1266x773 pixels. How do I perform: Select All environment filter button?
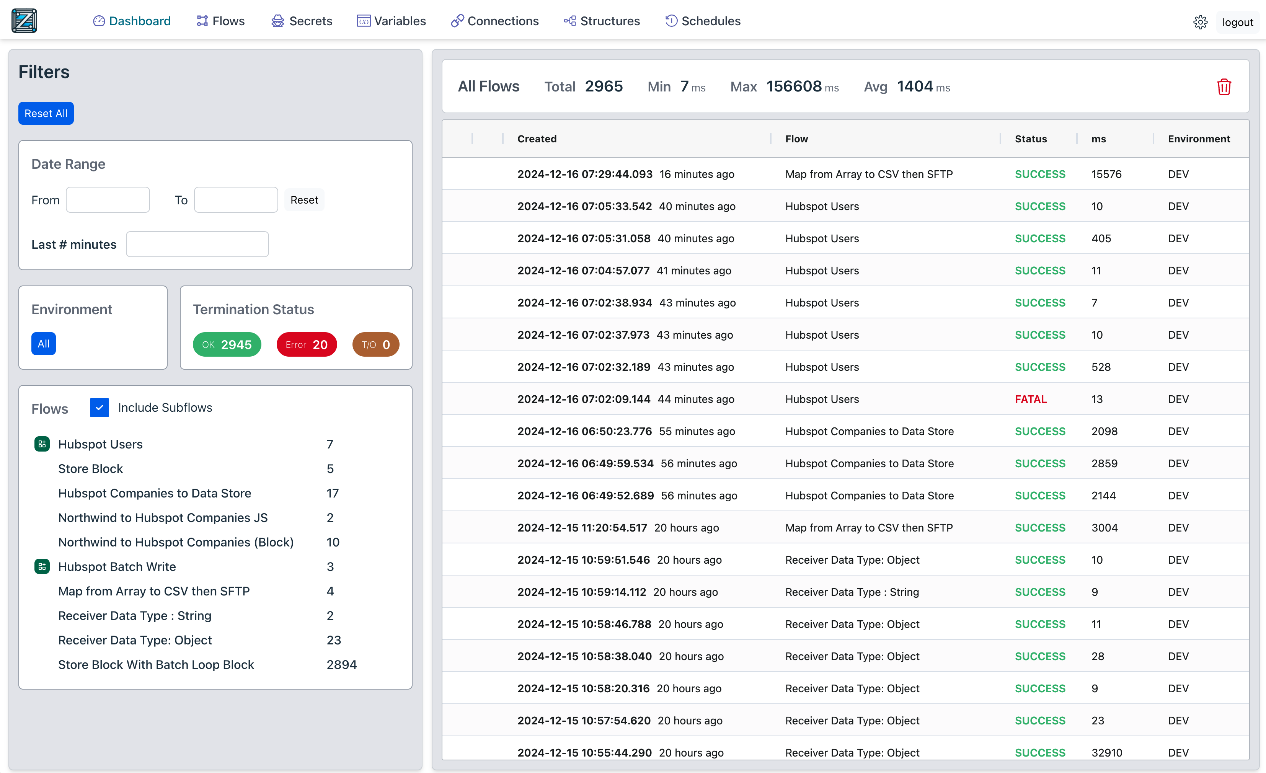point(42,344)
